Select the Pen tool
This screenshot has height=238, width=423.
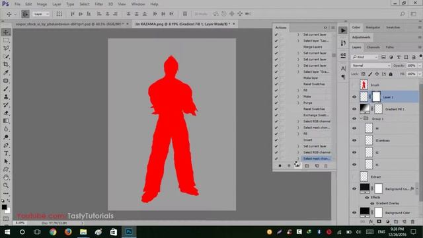click(6, 145)
